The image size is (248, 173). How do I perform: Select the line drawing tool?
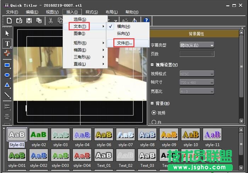(x=7, y=95)
